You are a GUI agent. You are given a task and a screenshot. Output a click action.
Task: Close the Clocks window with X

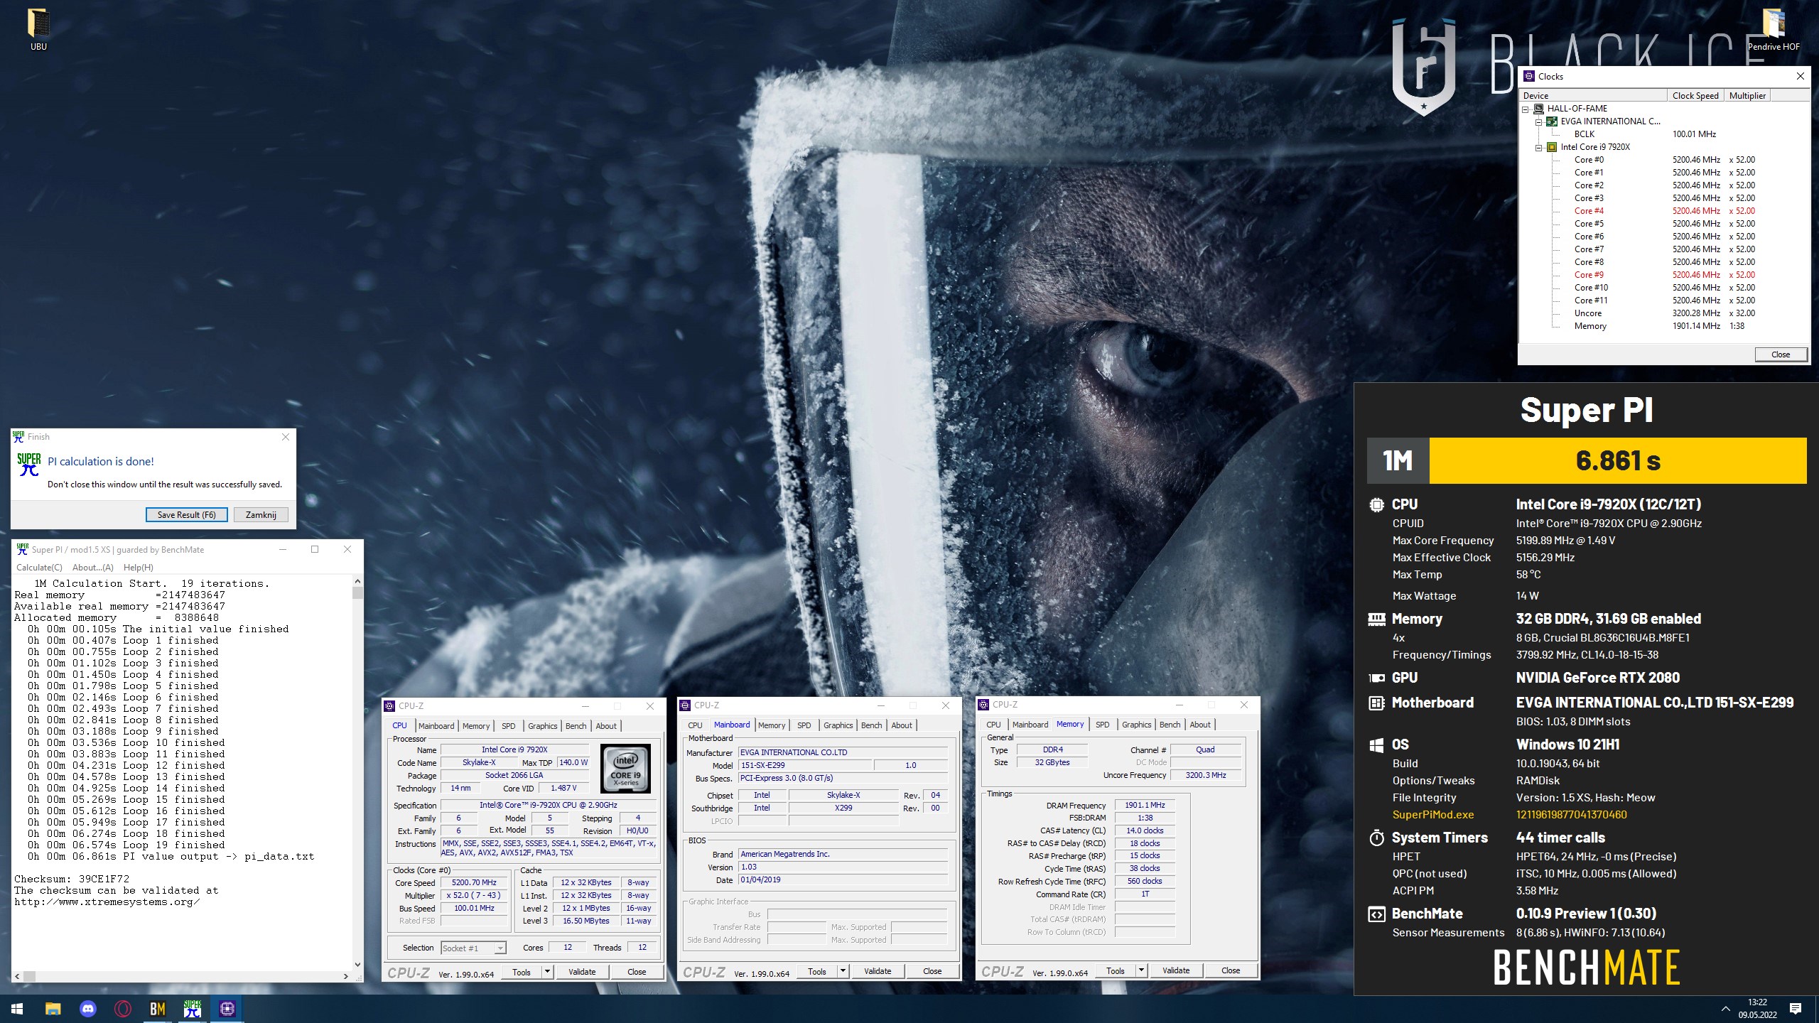pyautogui.click(x=1800, y=77)
